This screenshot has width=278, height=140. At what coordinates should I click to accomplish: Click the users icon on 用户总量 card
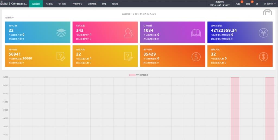pyautogui.click(x=128, y=33)
